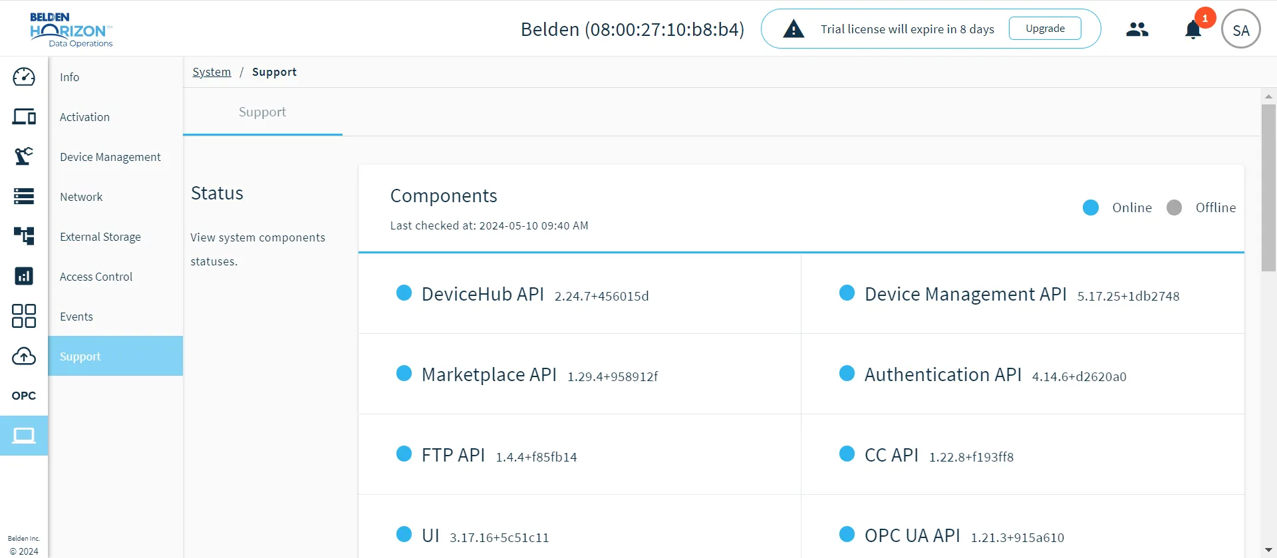Open the four-squares apps grid icon
Screen dimensions: 1277x558
(24, 316)
